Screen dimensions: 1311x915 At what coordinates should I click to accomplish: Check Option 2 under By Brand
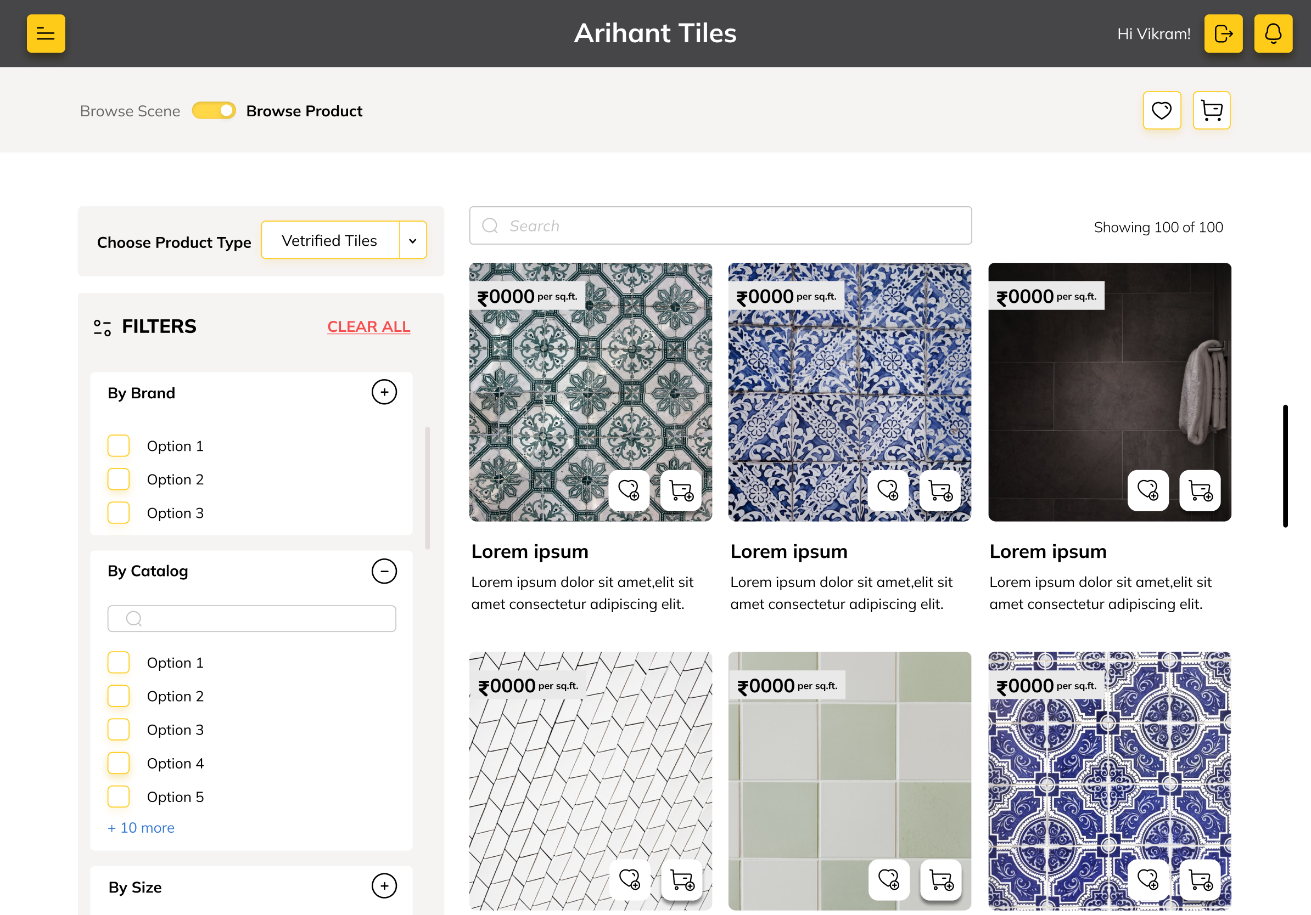(x=119, y=479)
